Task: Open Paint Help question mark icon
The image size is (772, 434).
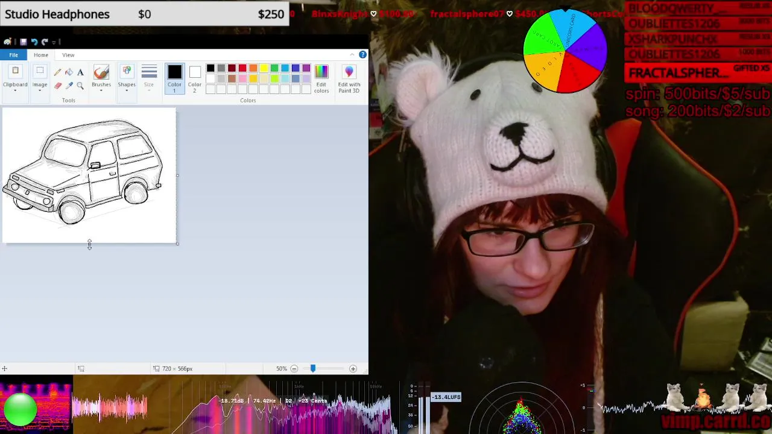Action: 362,55
